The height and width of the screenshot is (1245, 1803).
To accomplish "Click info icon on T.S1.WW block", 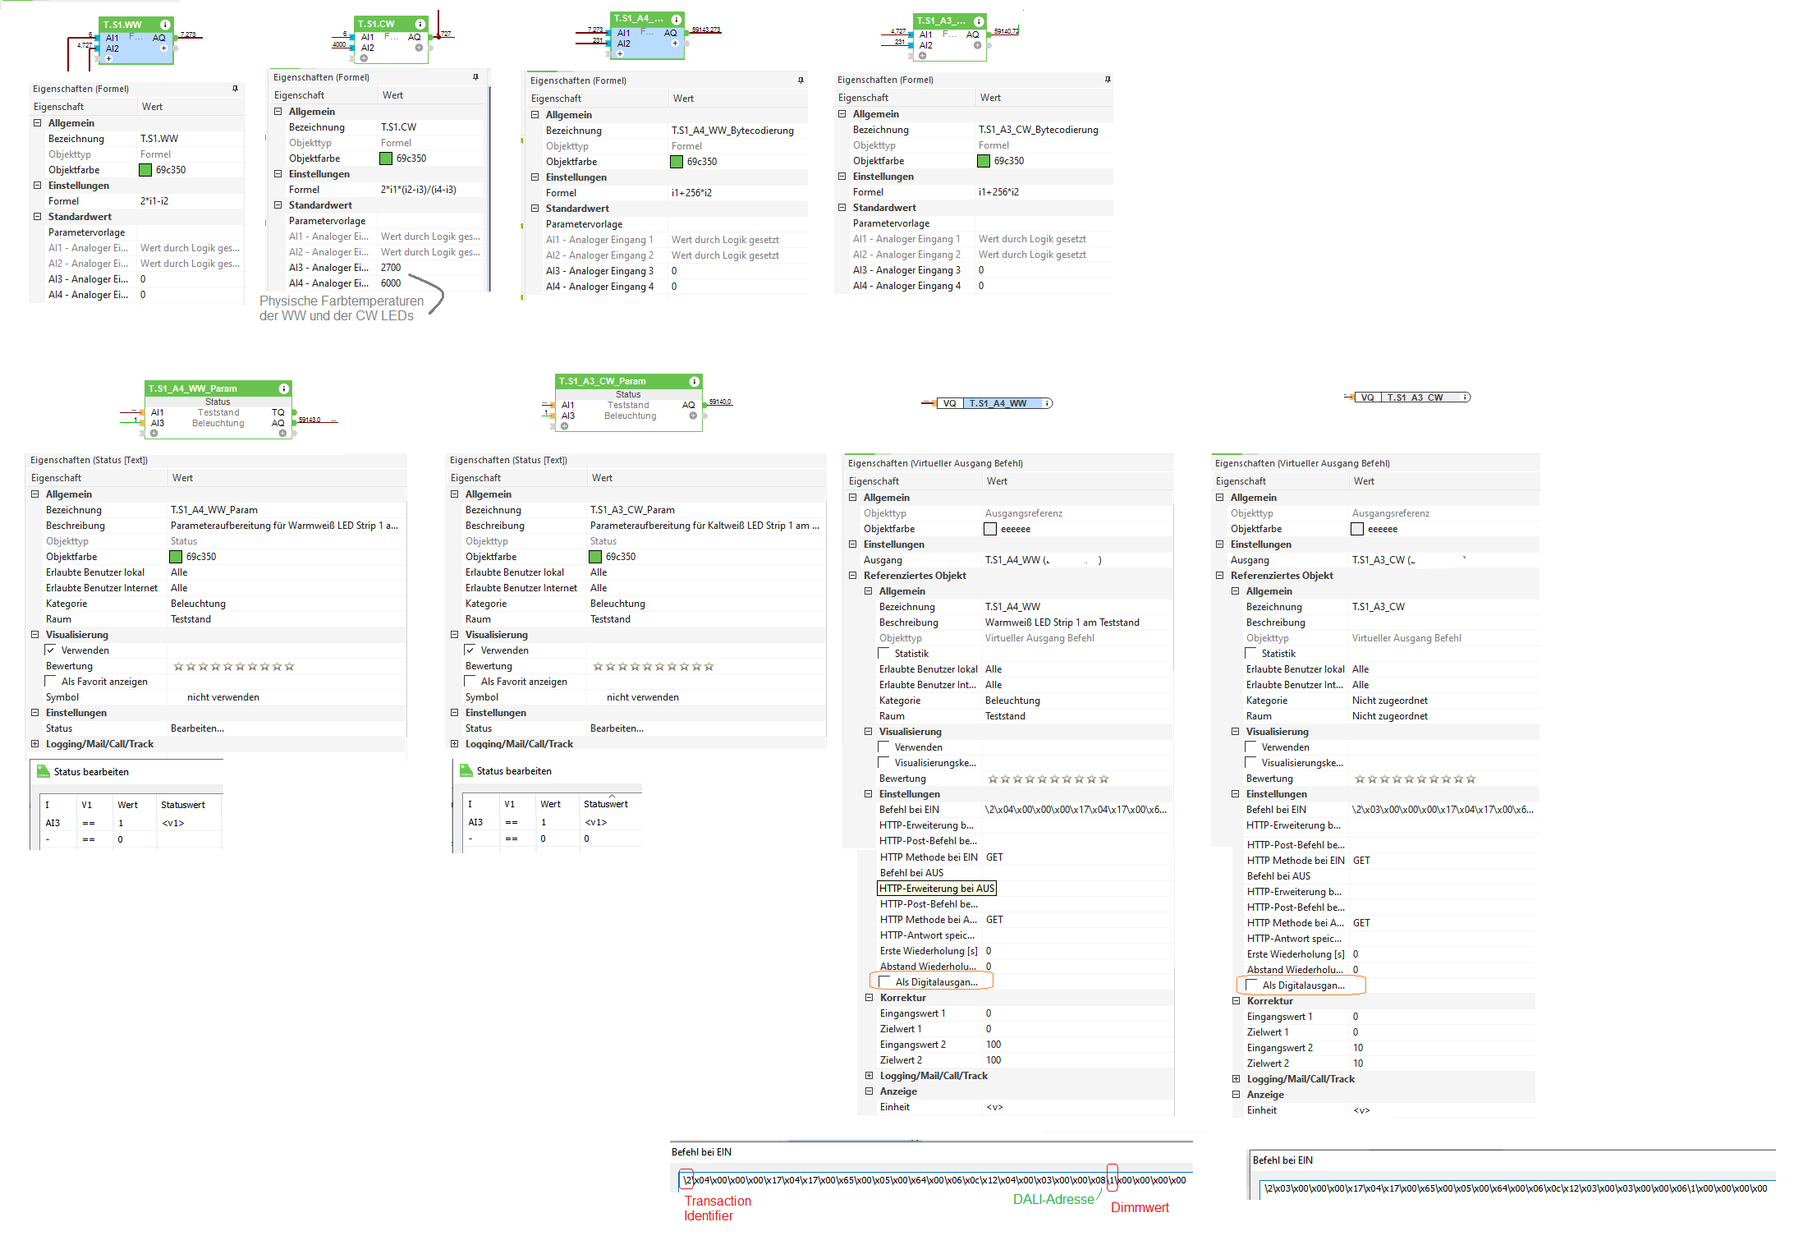I will (x=165, y=25).
